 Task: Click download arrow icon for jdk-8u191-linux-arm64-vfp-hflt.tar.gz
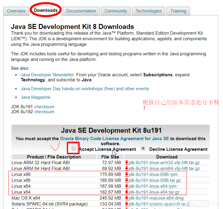pyautogui.click(x=127, y=169)
